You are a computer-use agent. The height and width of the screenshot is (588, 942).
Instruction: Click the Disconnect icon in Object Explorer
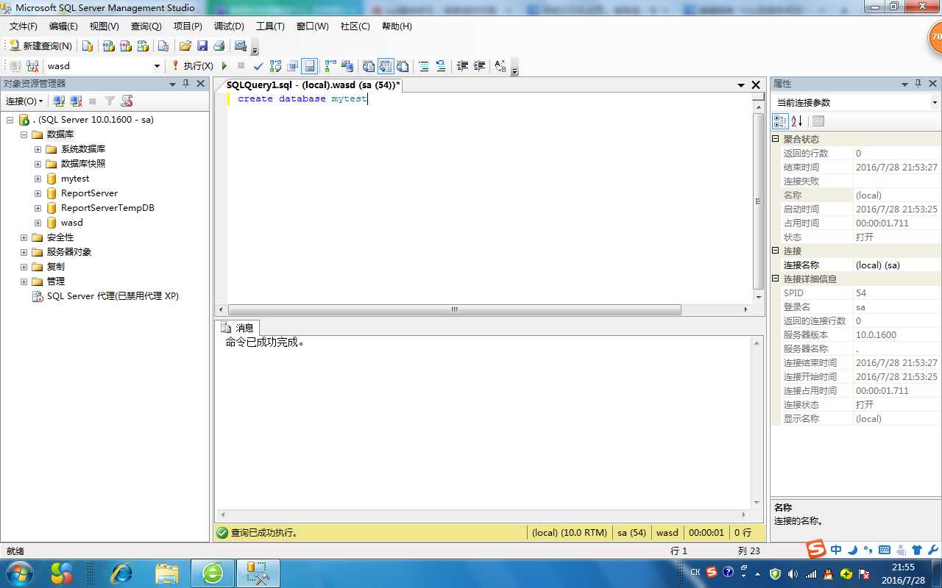pos(76,101)
